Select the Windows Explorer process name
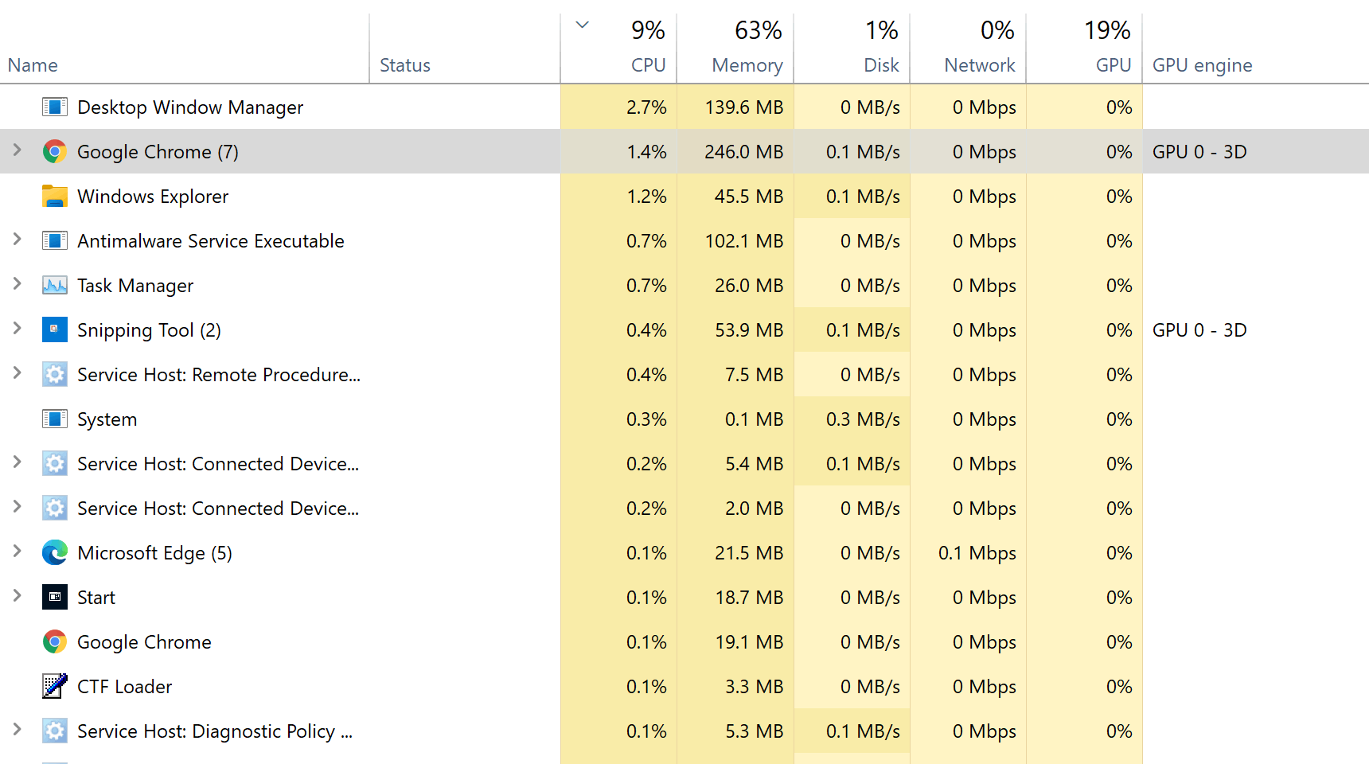This screenshot has height=764, width=1369. [153, 197]
